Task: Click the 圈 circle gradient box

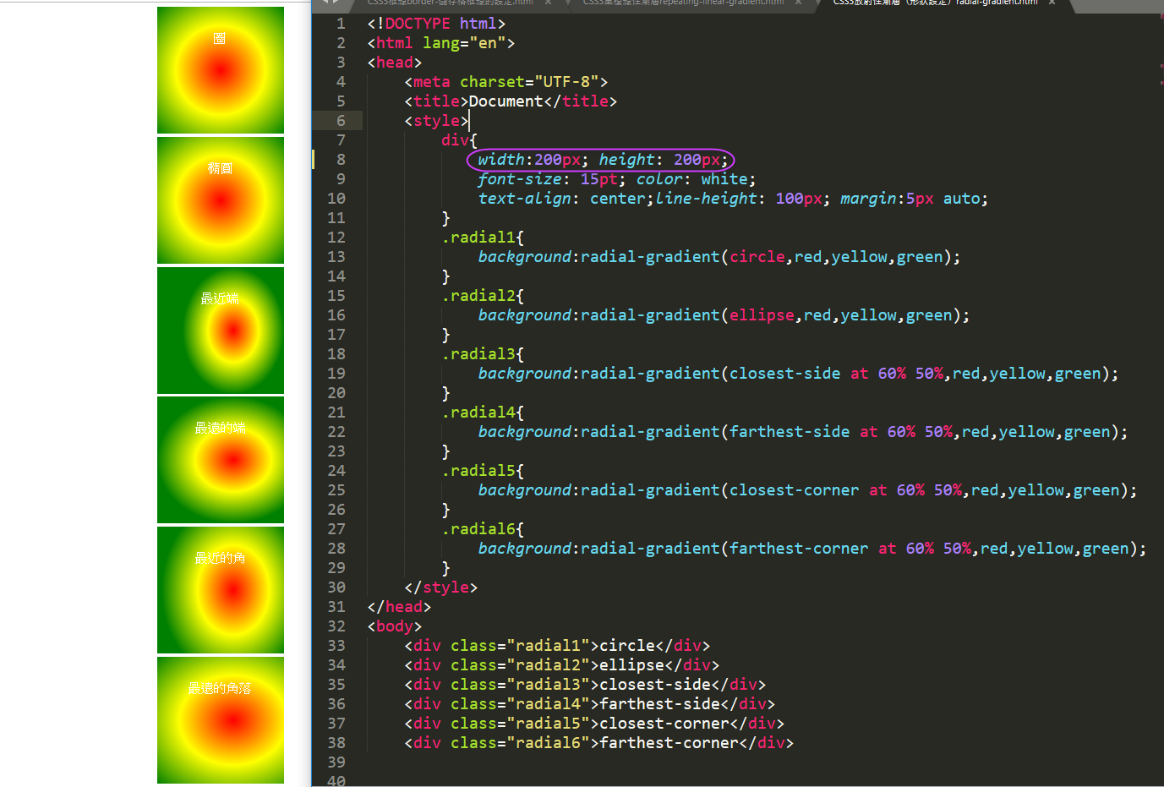Action: (x=220, y=70)
